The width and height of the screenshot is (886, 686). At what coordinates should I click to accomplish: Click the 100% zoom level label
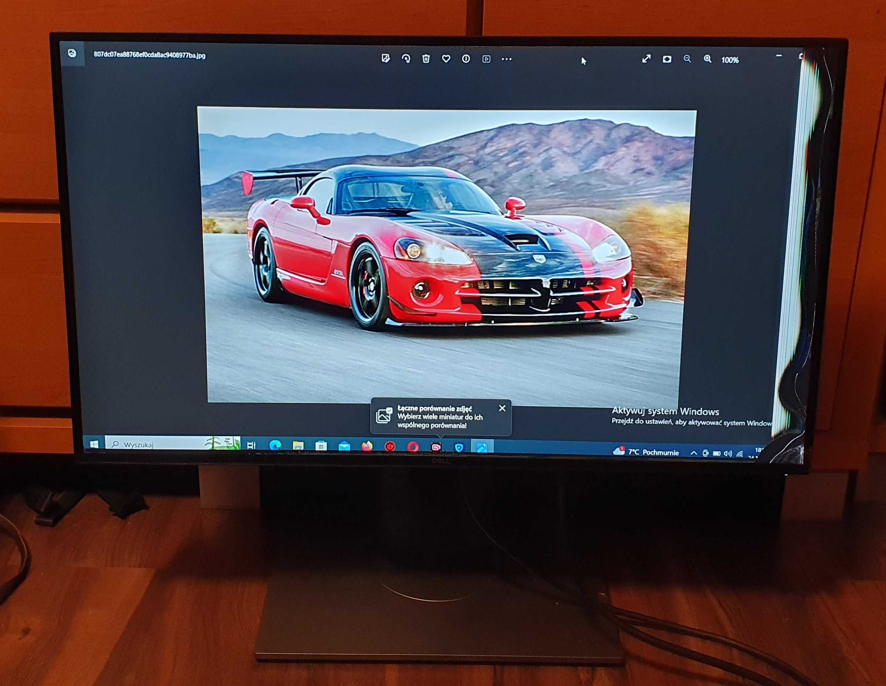(x=730, y=60)
